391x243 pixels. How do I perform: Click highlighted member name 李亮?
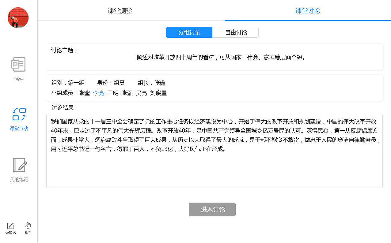pos(98,93)
